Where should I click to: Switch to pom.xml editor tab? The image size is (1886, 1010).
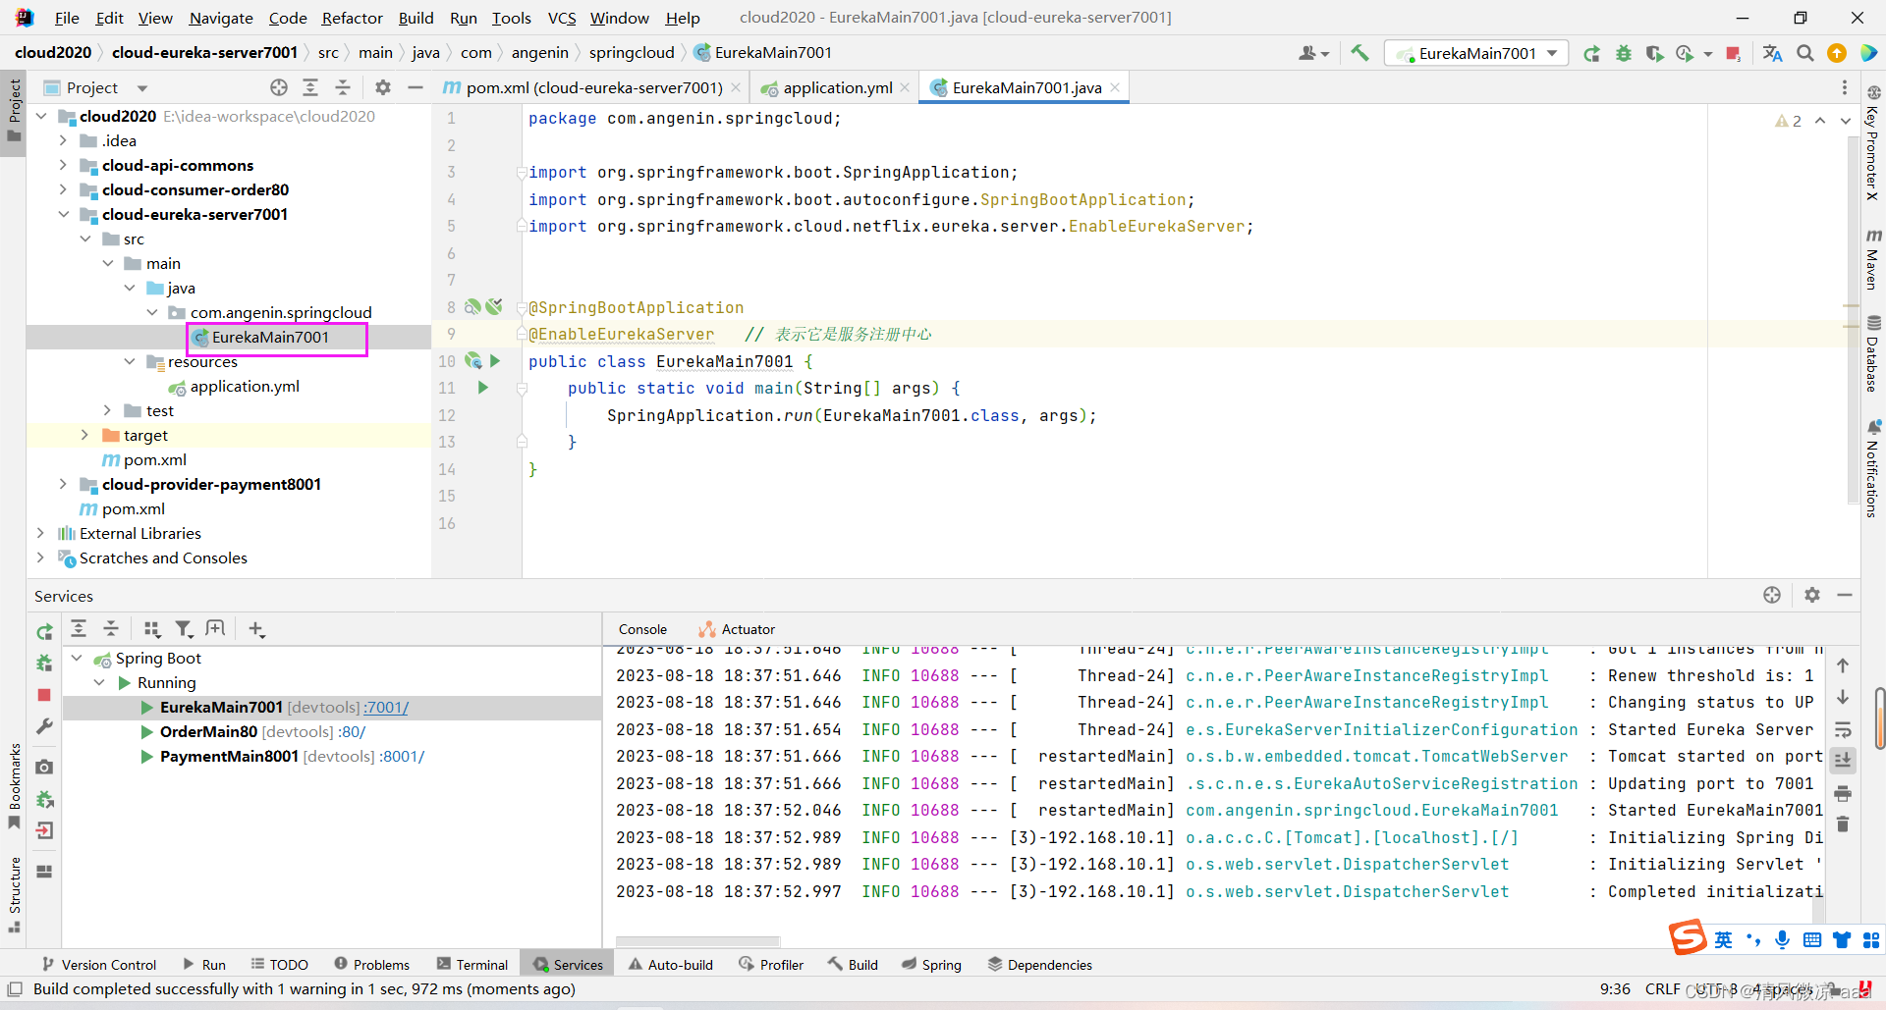[592, 87]
